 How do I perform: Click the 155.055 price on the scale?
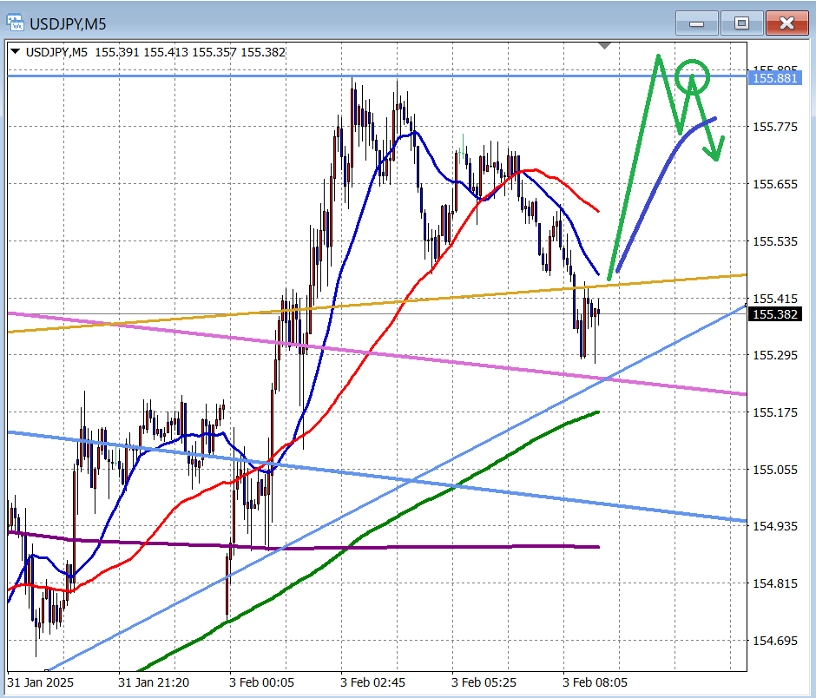pyautogui.click(x=774, y=470)
